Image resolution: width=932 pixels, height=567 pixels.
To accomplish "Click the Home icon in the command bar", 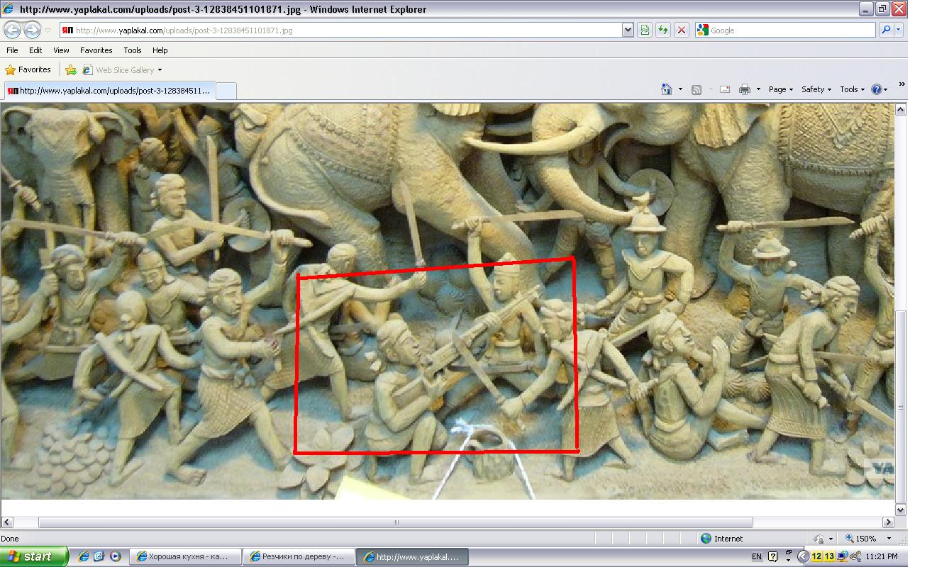I will pyautogui.click(x=667, y=89).
